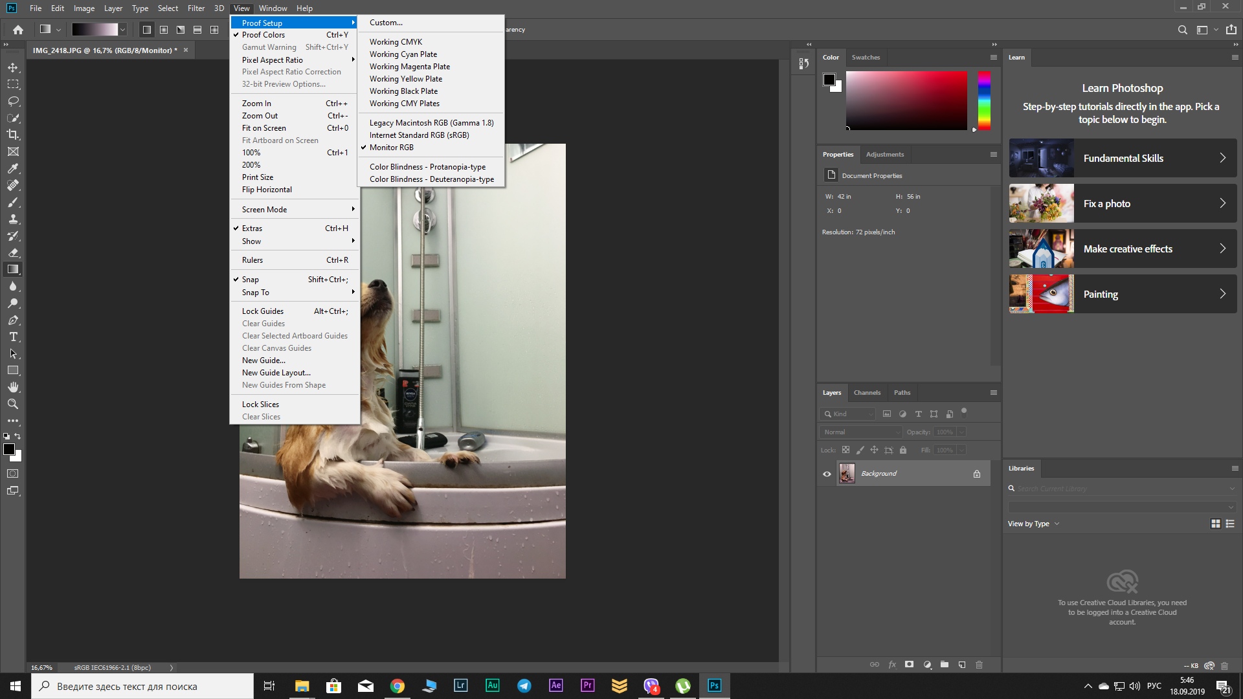Disable Snap in the View menu
Viewport: 1243px width, 699px height.
(x=251, y=279)
